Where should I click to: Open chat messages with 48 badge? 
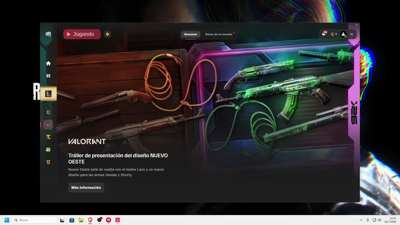click(324, 34)
